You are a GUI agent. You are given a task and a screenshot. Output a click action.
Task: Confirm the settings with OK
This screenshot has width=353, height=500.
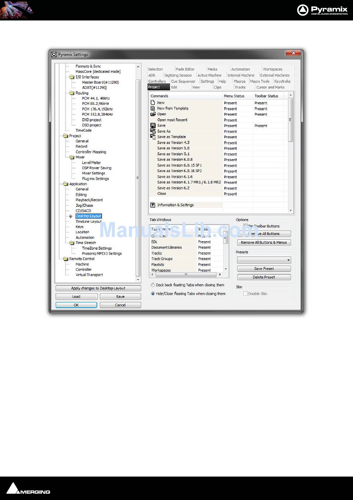click(76, 305)
